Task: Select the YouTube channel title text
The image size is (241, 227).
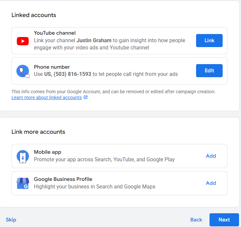Action: [55, 33]
